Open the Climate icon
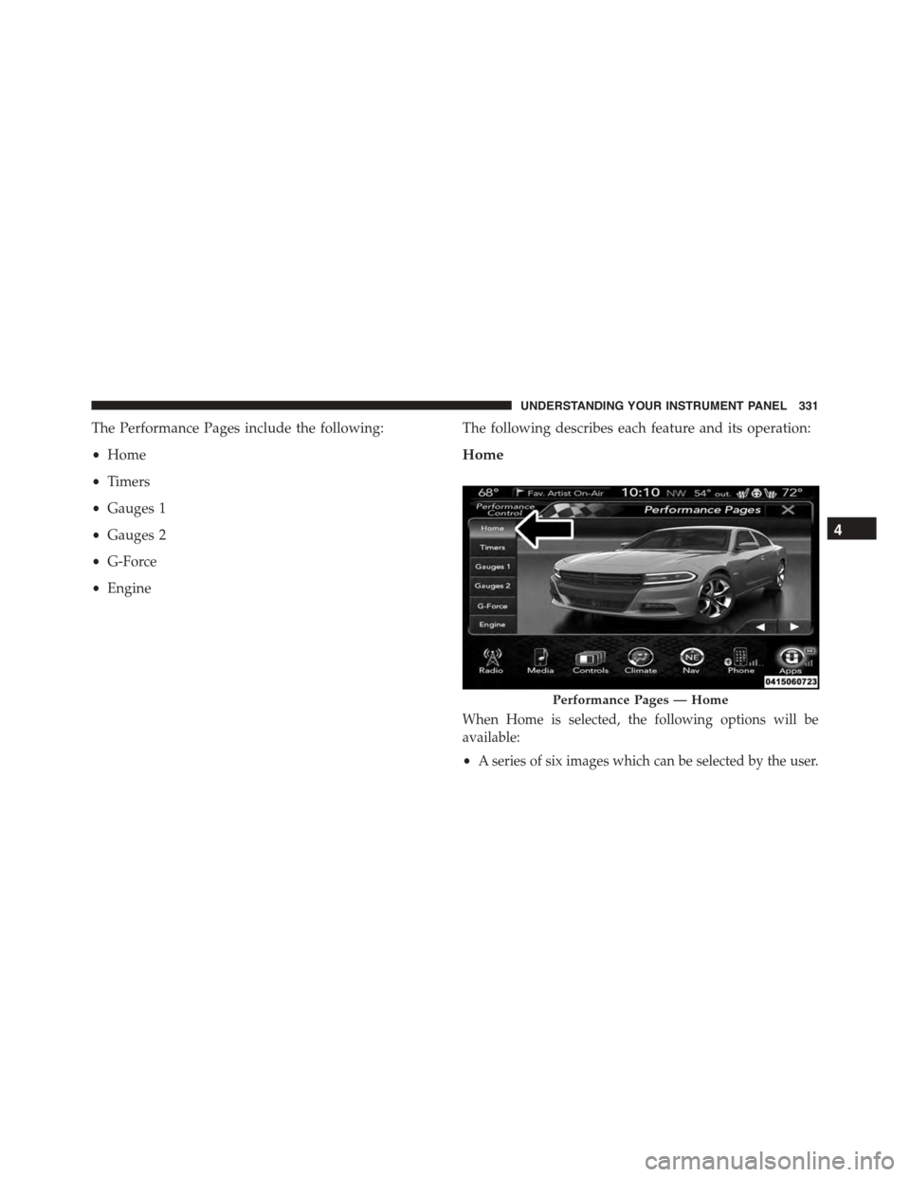This screenshot has height=1177, width=910. (641, 661)
